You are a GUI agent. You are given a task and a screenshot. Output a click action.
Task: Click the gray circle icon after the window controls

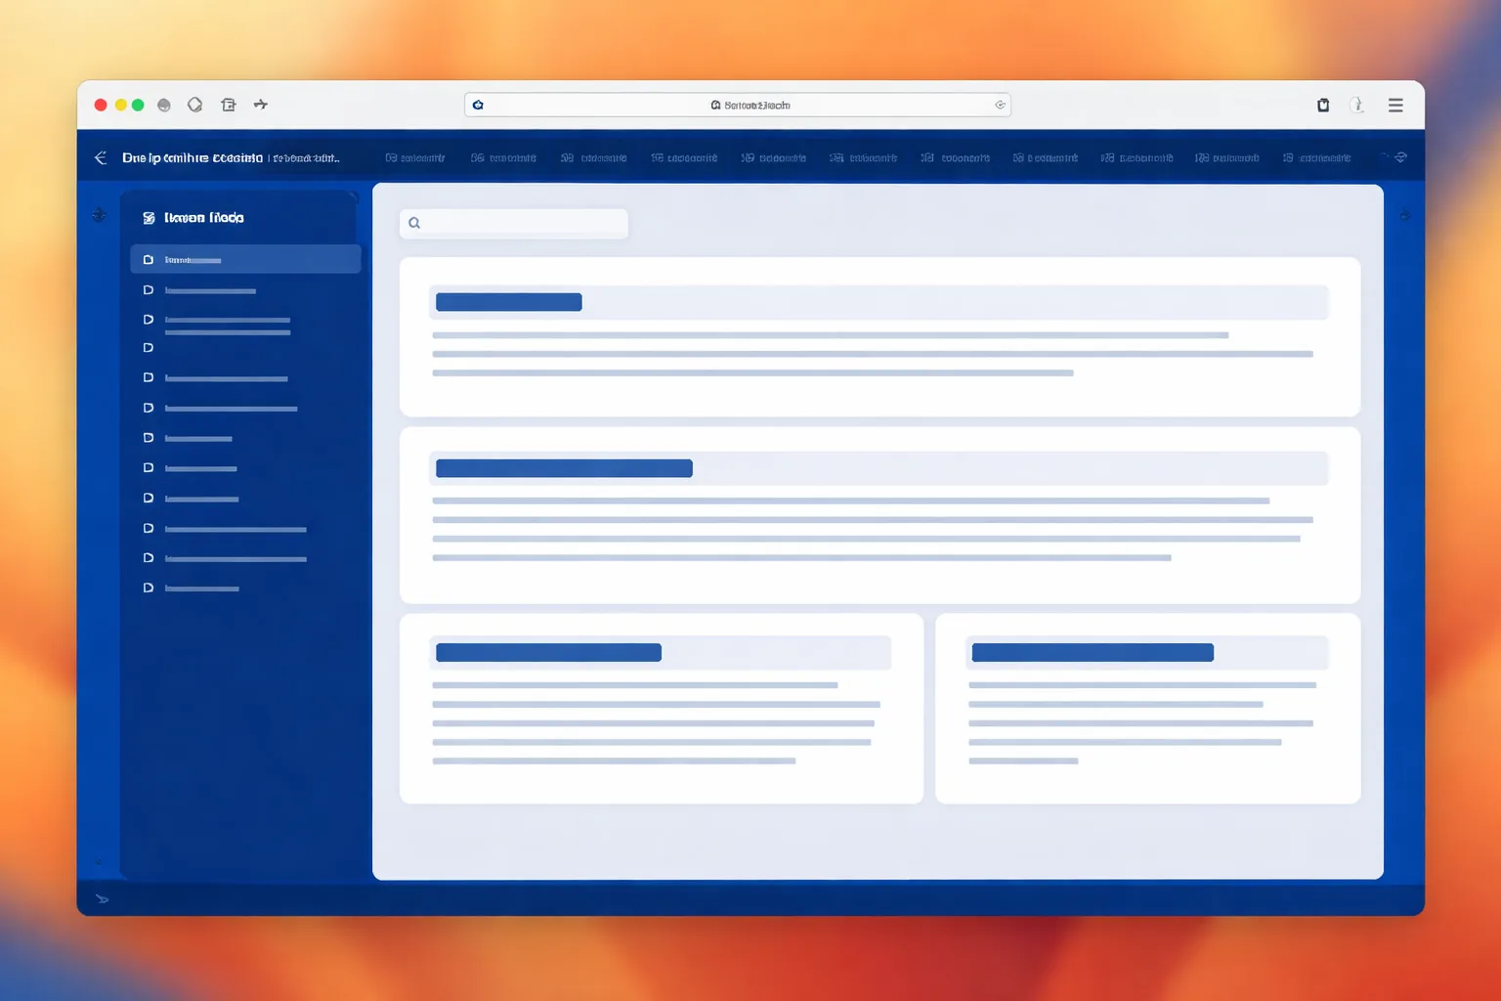click(x=164, y=105)
